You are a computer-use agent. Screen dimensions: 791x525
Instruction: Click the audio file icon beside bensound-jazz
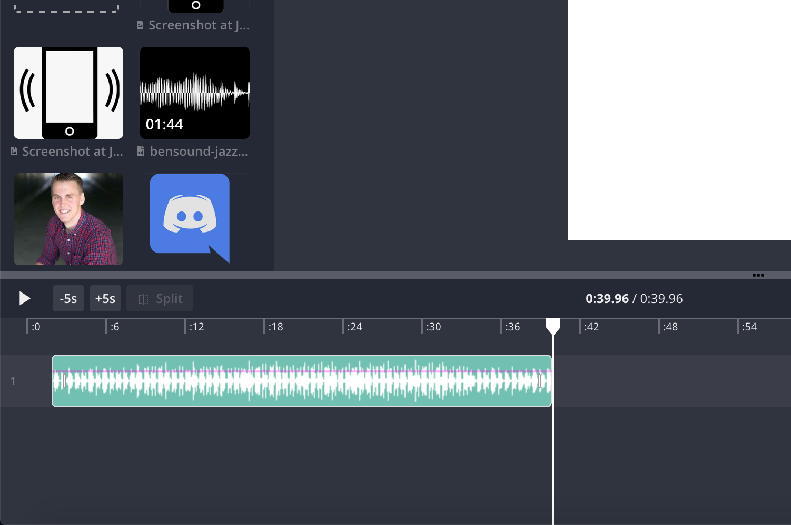141,152
